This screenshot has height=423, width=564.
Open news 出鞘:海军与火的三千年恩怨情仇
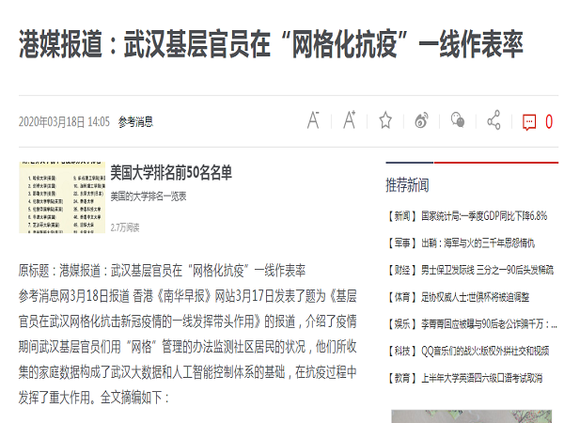(478, 243)
